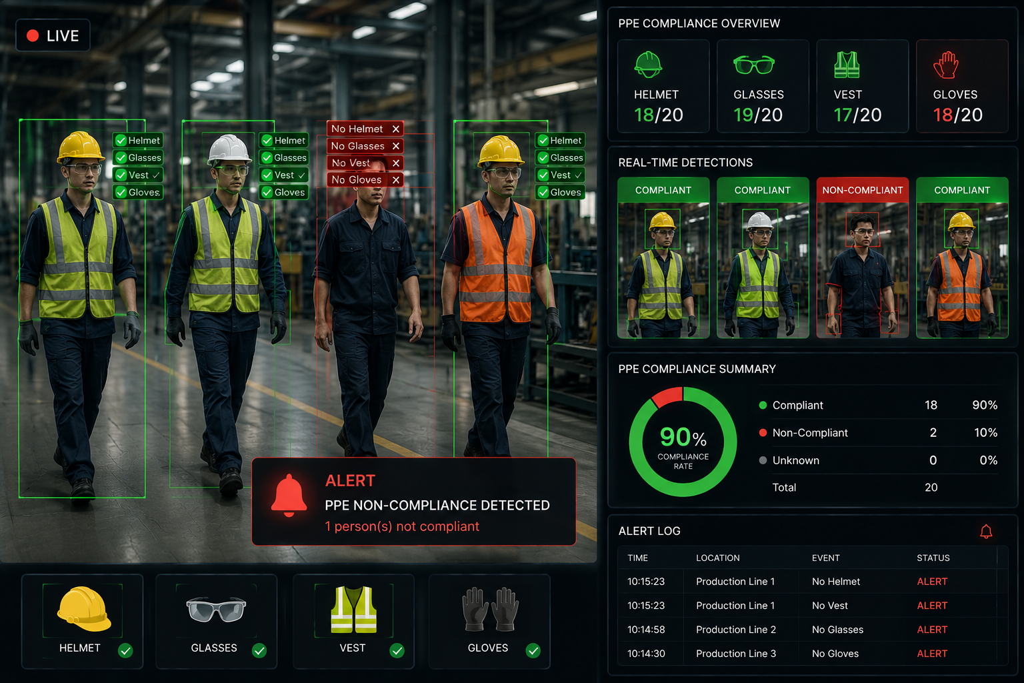Select the yellow vest icon below video
The height and width of the screenshot is (683, 1024).
pos(353,610)
